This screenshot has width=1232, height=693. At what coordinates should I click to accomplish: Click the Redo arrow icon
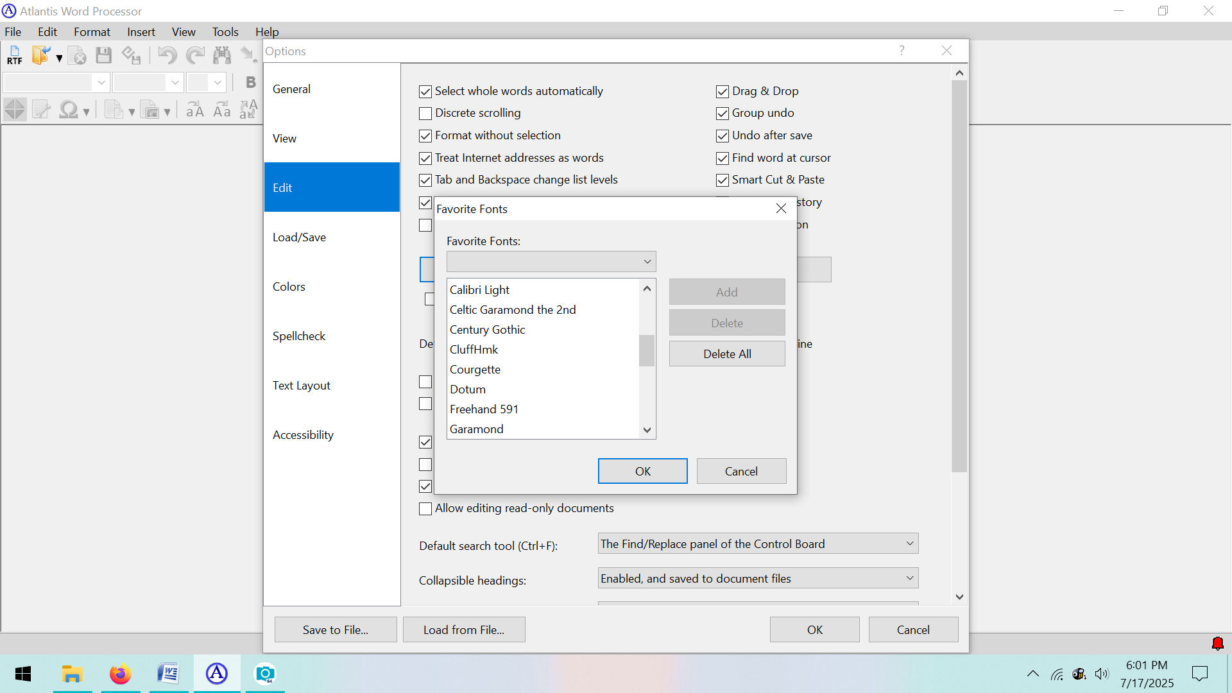click(x=195, y=55)
